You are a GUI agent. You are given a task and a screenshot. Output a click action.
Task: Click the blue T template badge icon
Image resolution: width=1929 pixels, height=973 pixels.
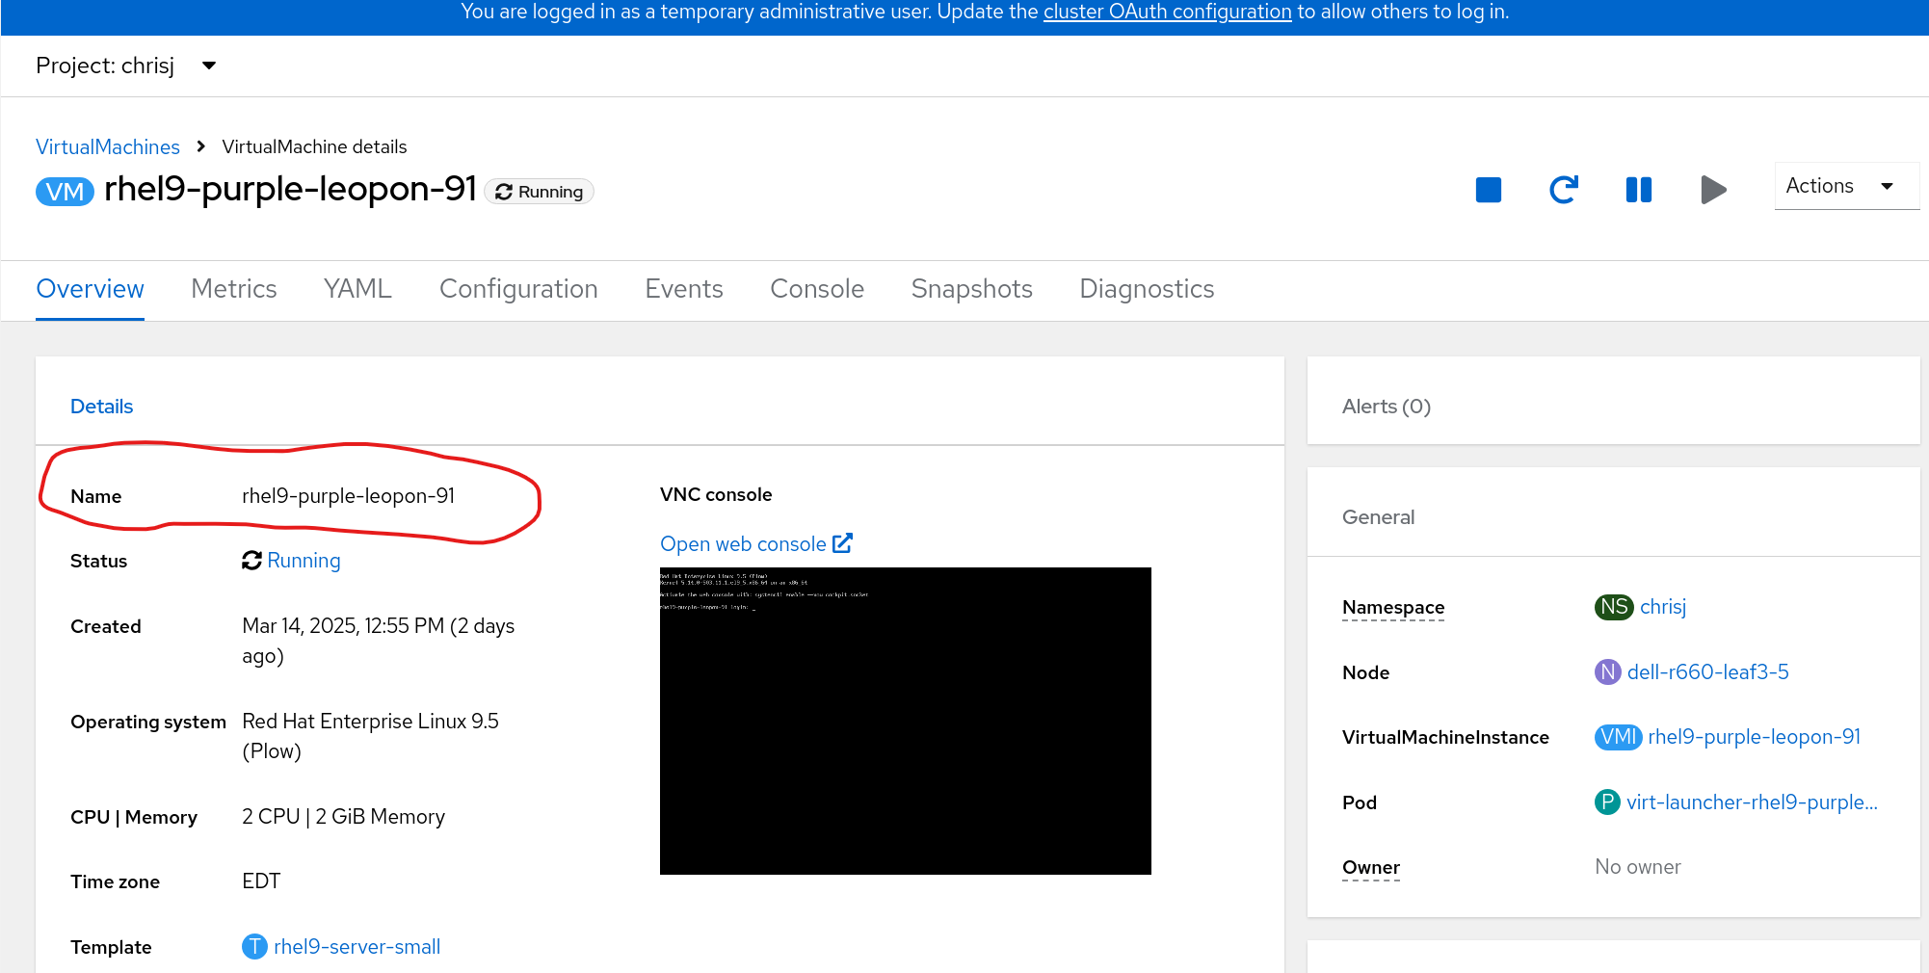pos(254,947)
